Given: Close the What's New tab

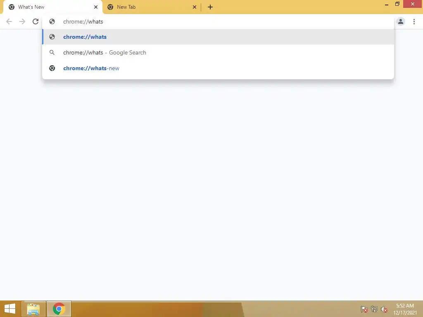Looking at the screenshot, I should click(x=96, y=7).
